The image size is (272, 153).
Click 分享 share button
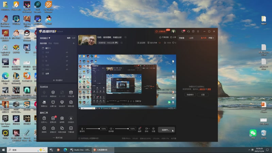(173, 37)
